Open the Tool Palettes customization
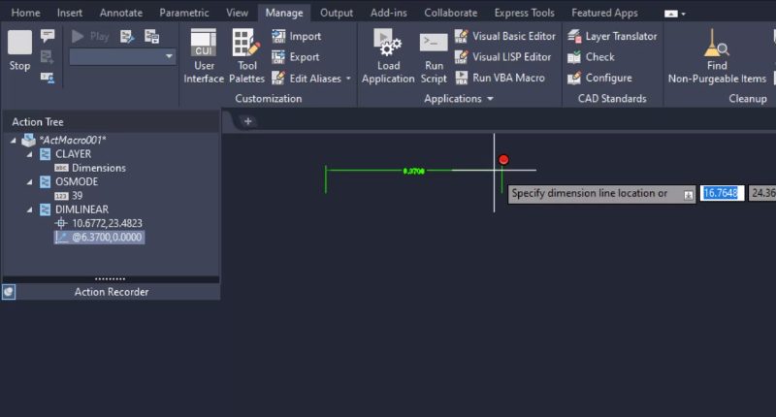Screen dimensions: 776x417 coord(246,56)
